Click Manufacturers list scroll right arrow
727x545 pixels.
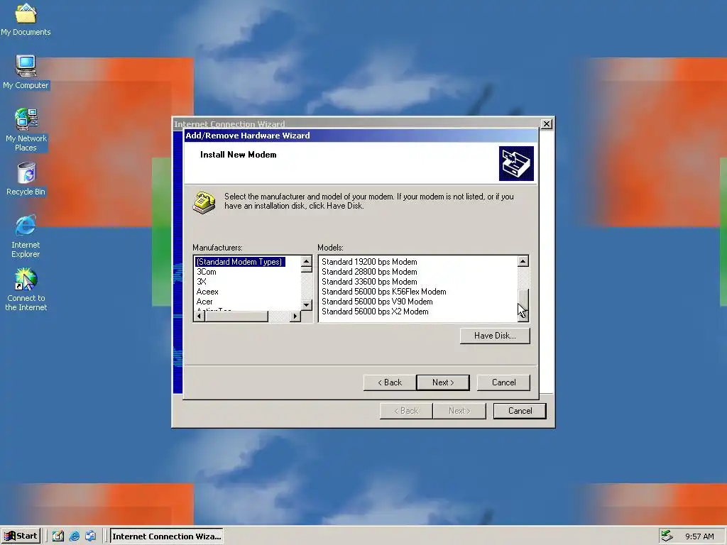point(295,316)
